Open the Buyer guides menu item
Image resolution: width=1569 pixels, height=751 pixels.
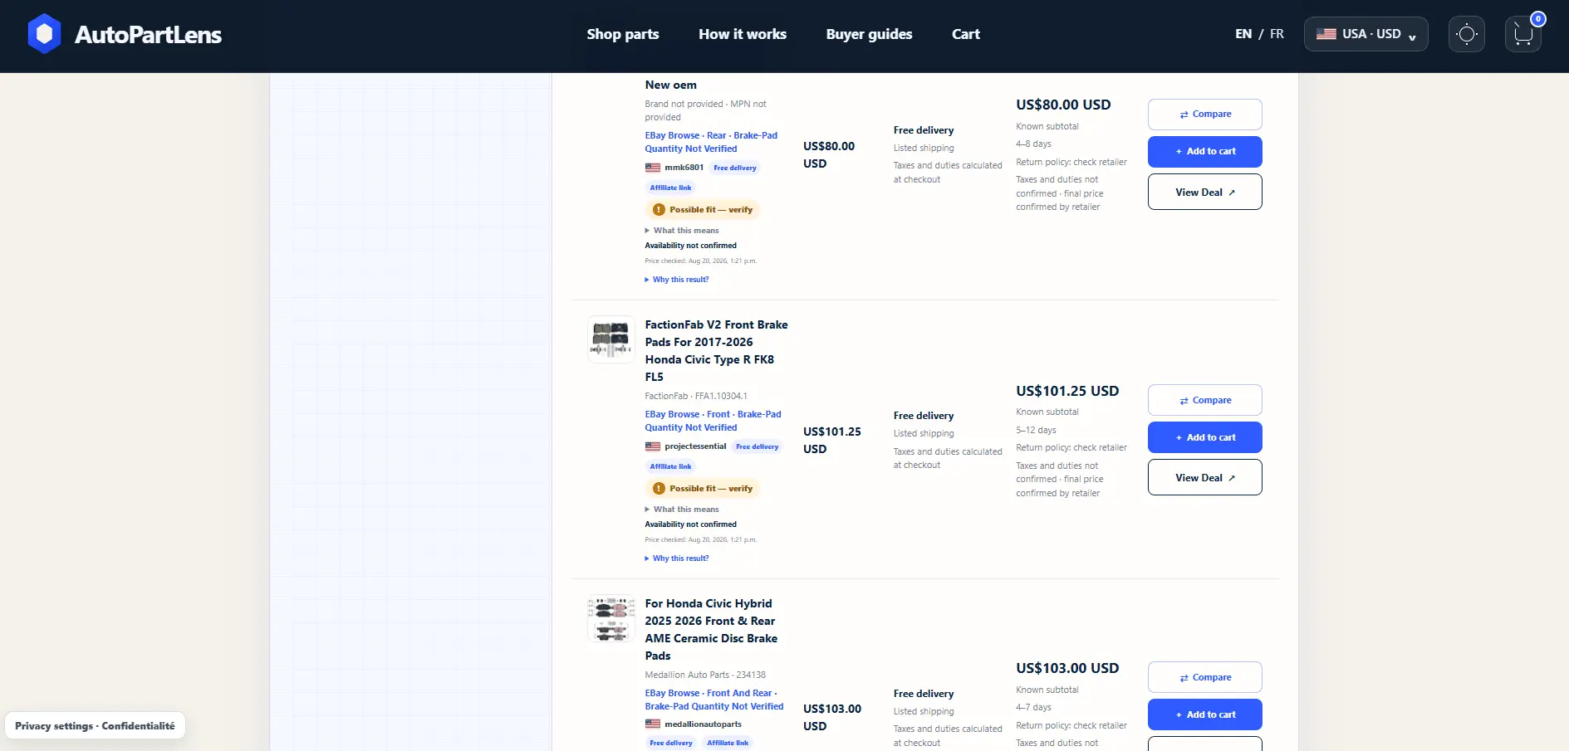869,34
